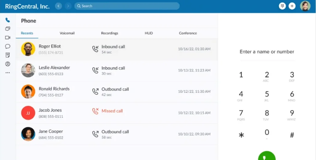The width and height of the screenshot is (316, 160).
Task: Click the Phone page heading
Action: coord(29,21)
